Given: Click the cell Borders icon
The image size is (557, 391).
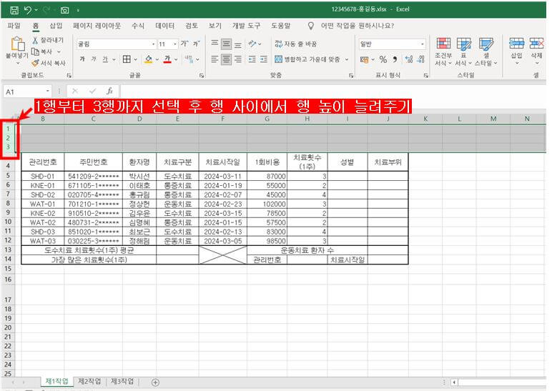Looking at the screenshot, I should tap(127, 59).
